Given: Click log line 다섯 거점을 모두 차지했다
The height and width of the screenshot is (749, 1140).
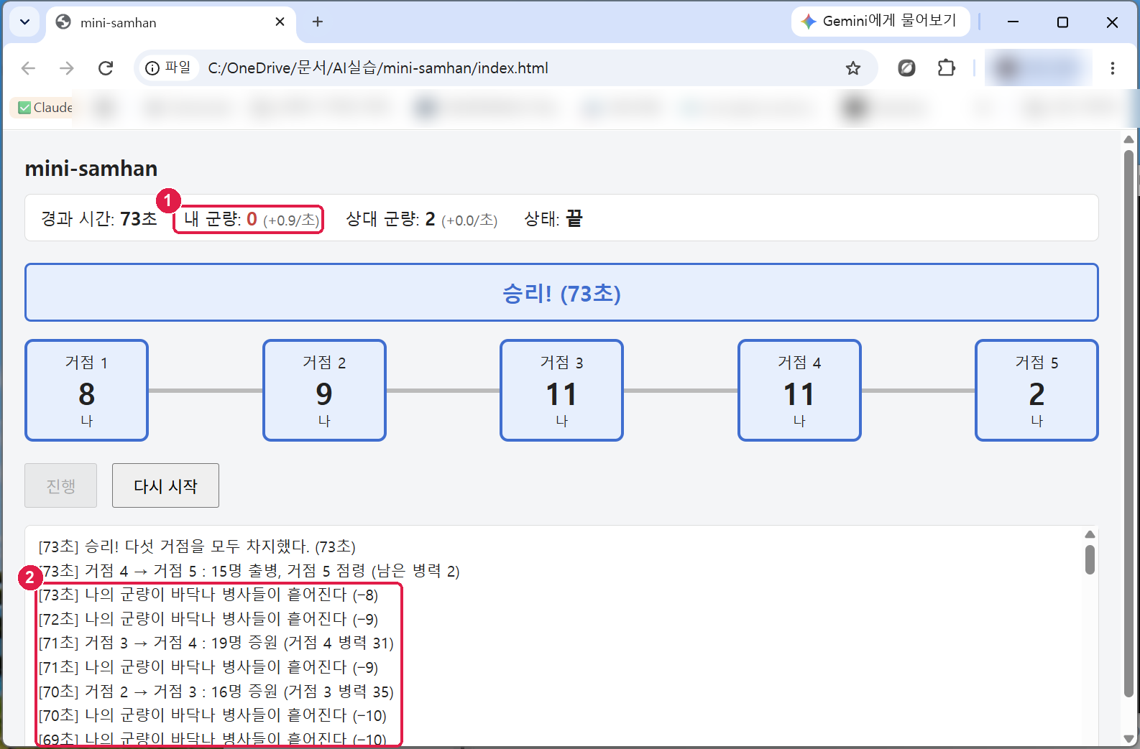Looking at the screenshot, I should coord(197,546).
